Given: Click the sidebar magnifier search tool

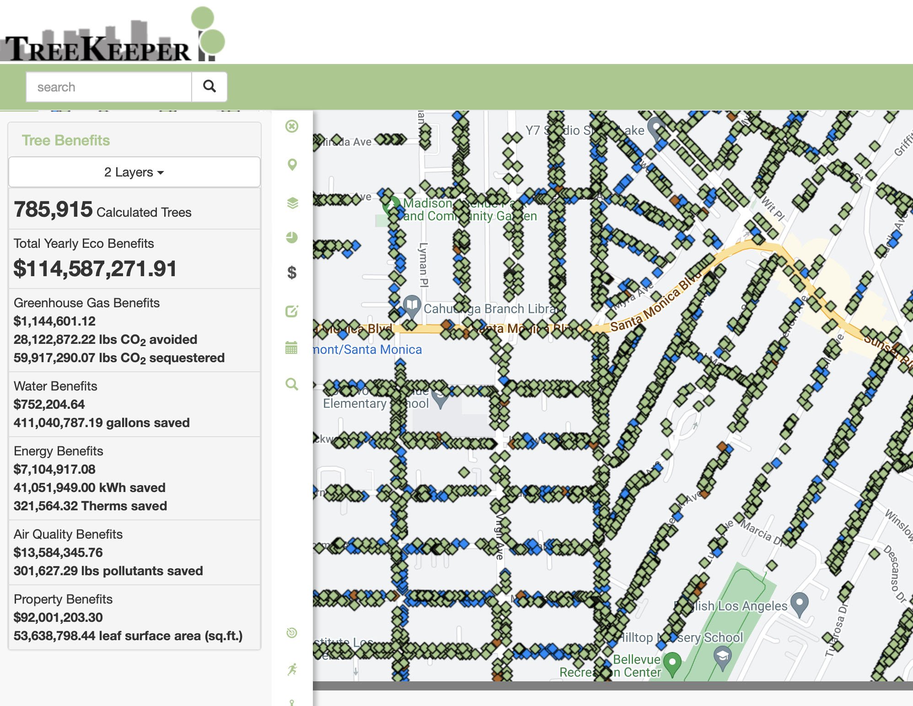Looking at the screenshot, I should click(x=292, y=384).
